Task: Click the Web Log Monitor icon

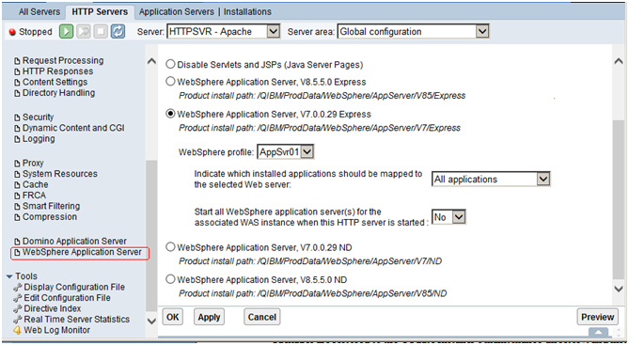Action: coord(17,331)
